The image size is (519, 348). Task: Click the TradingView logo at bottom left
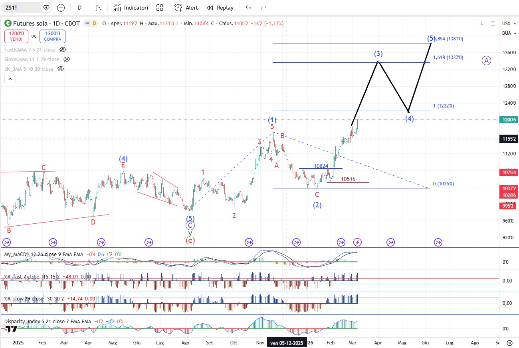point(11,329)
